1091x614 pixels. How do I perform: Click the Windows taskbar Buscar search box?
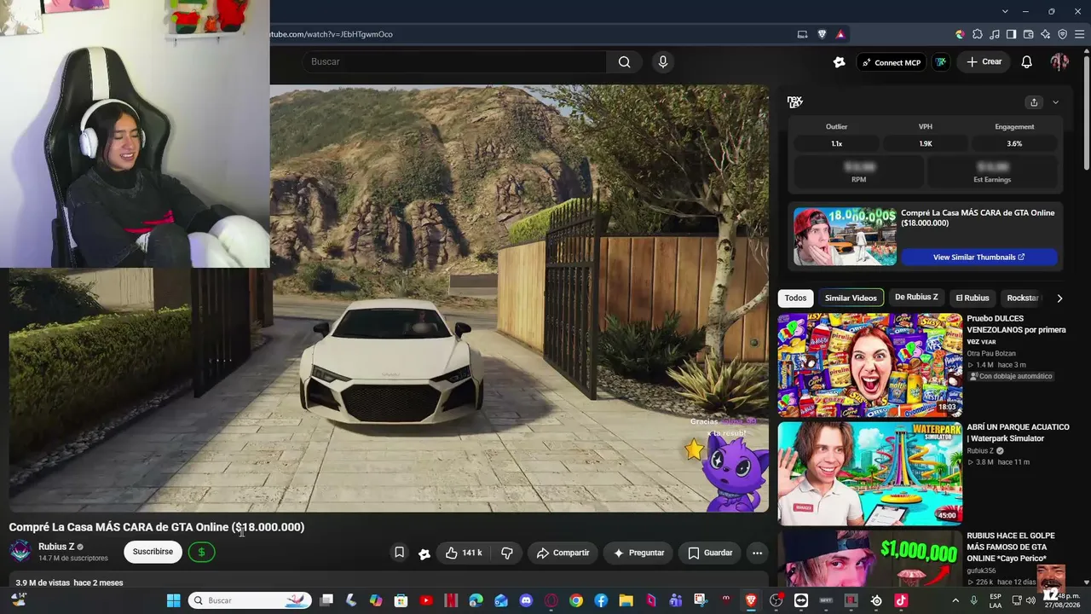click(249, 600)
